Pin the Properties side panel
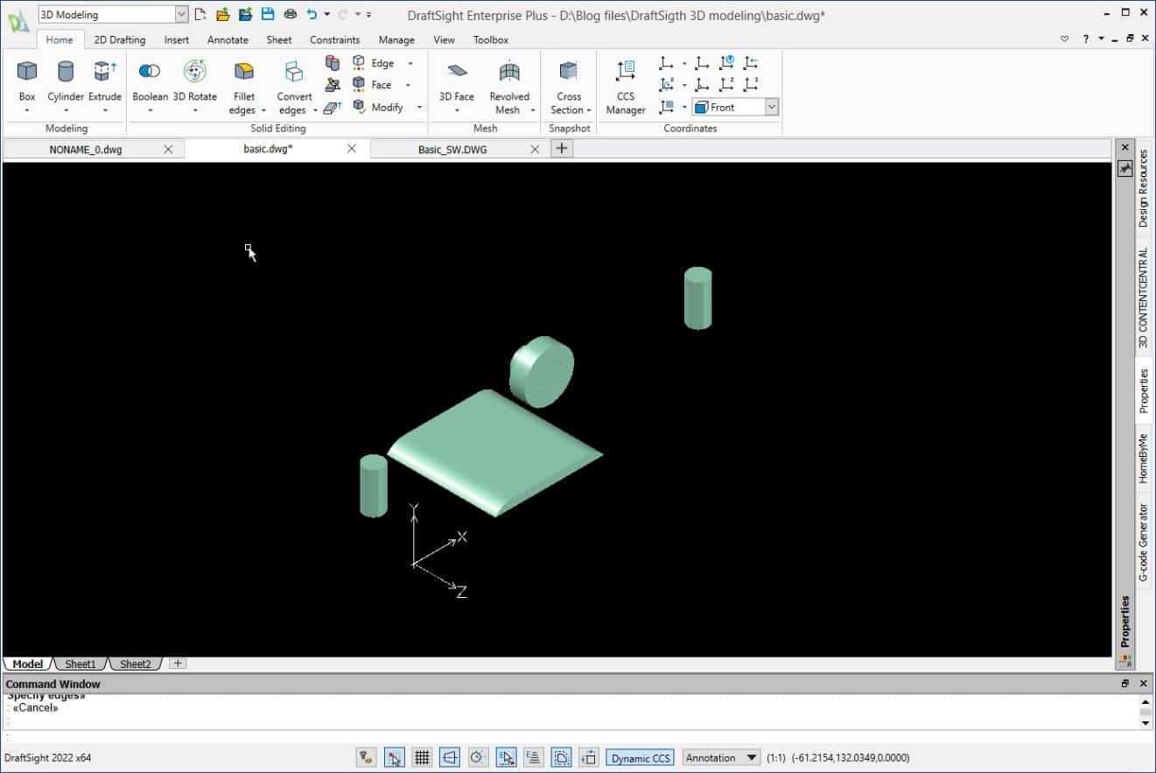Image resolution: width=1156 pixels, height=773 pixels. (1125, 168)
